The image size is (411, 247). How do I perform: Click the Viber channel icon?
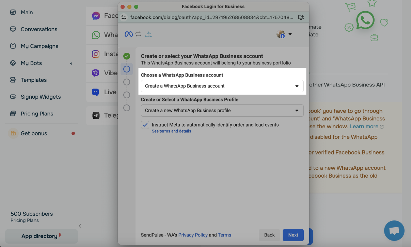click(96, 73)
